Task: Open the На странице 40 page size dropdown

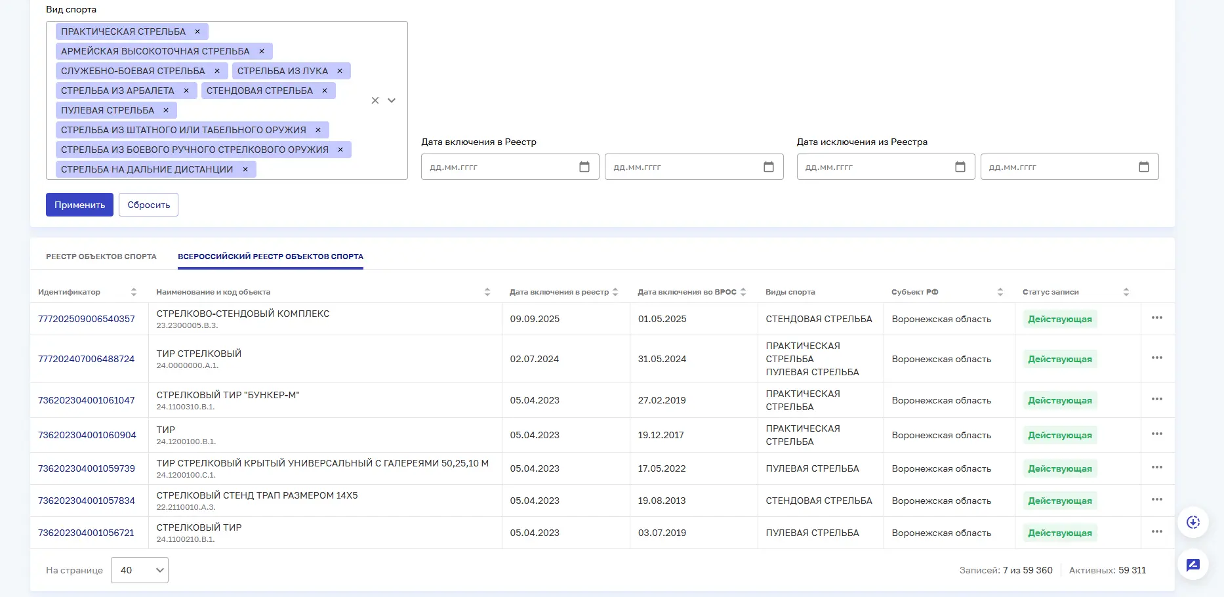Action: [140, 570]
